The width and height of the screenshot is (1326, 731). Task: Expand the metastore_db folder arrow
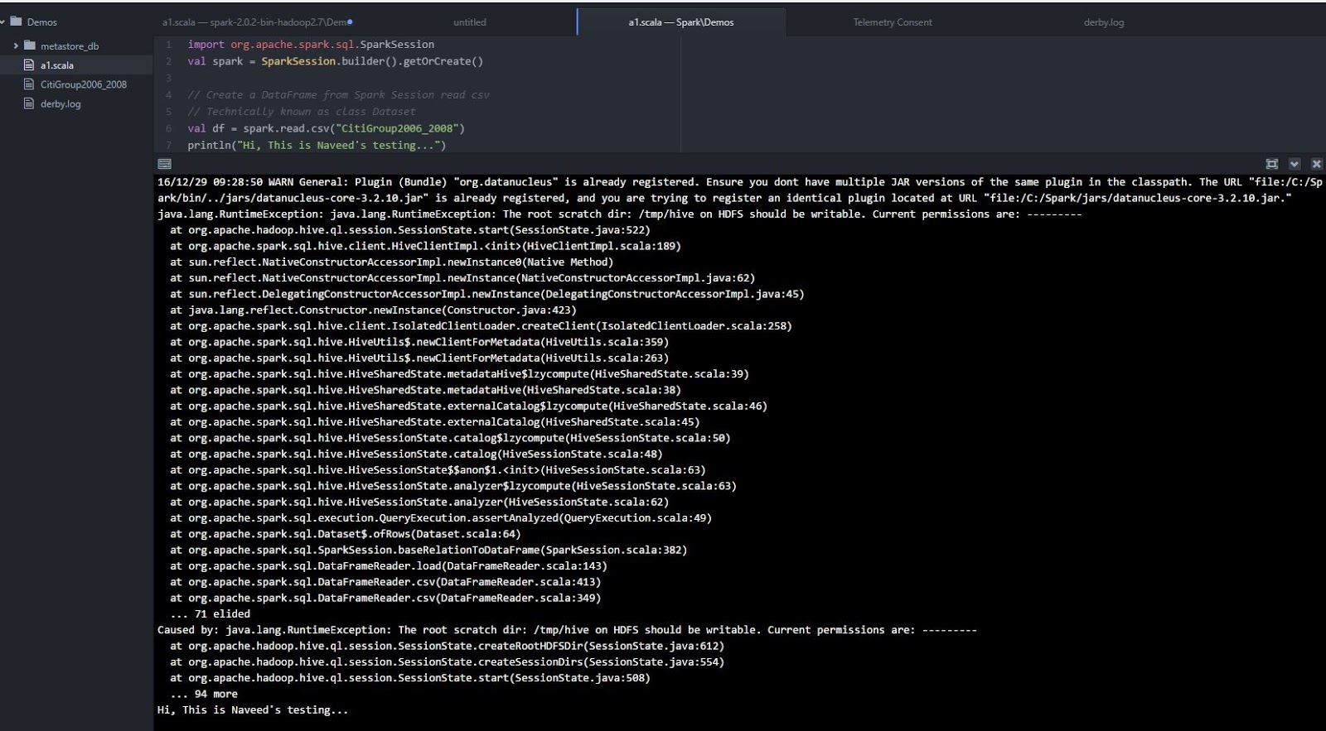(16, 46)
